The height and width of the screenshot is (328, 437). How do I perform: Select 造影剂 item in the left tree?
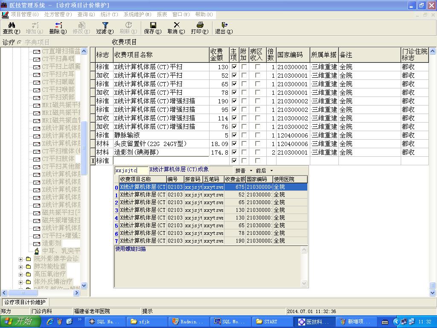pyautogui.click(x=51, y=243)
